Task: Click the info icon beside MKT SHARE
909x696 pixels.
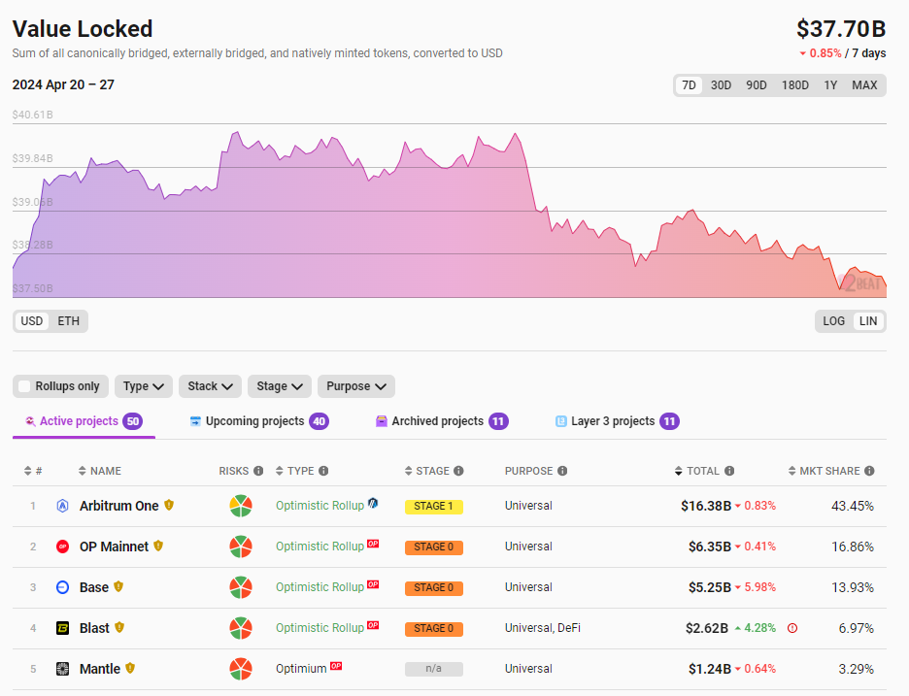Action: (869, 471)
